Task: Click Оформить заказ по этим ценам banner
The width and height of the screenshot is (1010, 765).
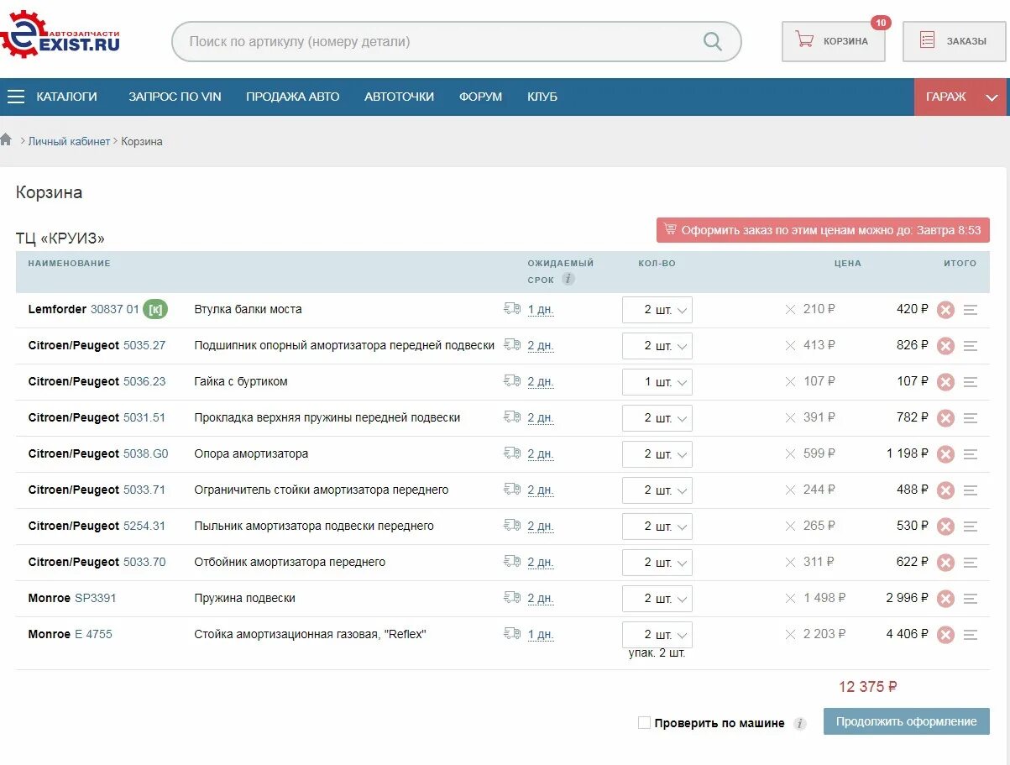Action: (x=823, y=230)
